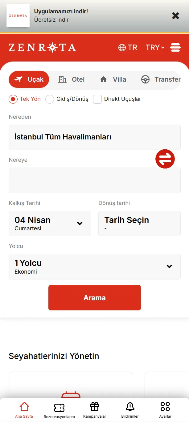Enable the Direkt Uçuşlar checkbox
This screenshot has width=189, height=422.
[97, 99]
